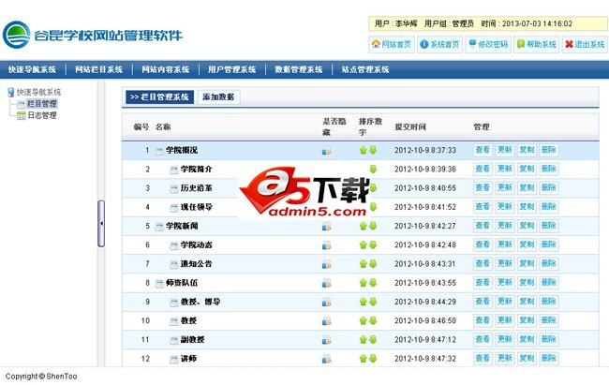
Task: Move 通知公告 down with green arrow
Action: point(373,264)
